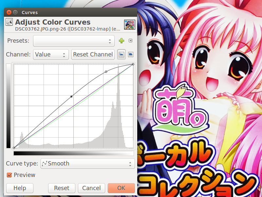Click the green plus save preset icon
Screen dimensions: 262x197
click(x=122, y=41)
